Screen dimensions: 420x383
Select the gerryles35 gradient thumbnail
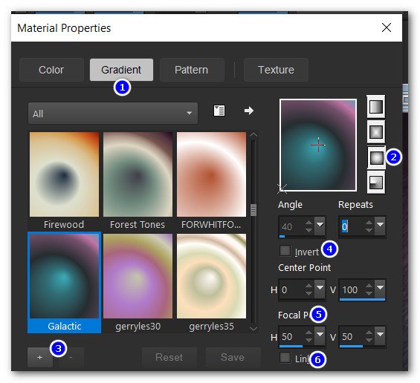click(211, 276)
